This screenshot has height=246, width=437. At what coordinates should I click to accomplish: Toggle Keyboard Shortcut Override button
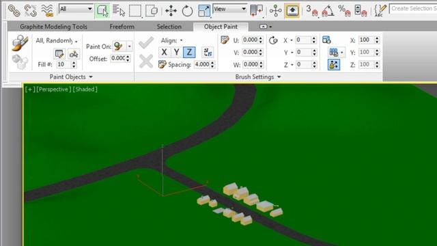292,11
